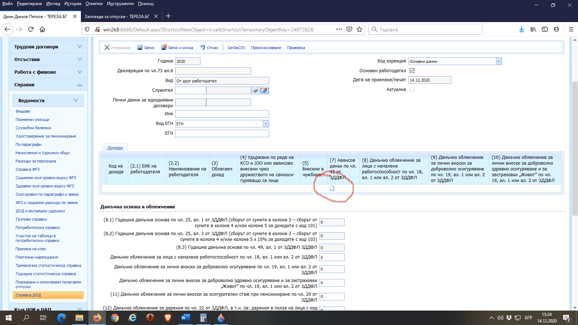The width and height of the screenshot is (578, 325).
Task: Open a new browser tab with plus
Action: (168, 16)
